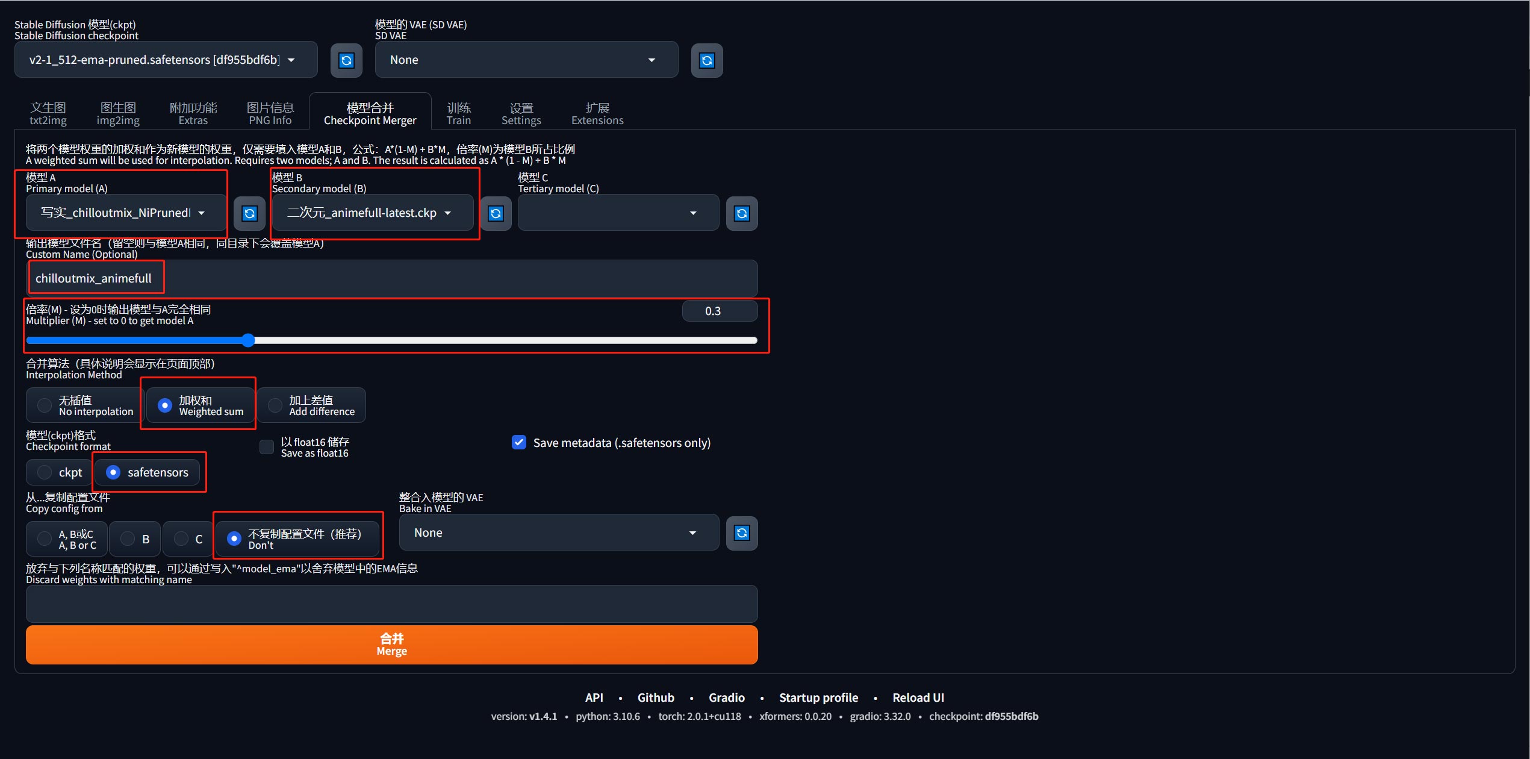
Task: Choose safetensors checkpoint format
Action: pyautogui.click(x=148, y=472)
